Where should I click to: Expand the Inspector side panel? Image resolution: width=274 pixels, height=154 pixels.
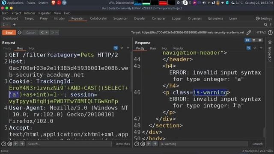tap(270, 54)
